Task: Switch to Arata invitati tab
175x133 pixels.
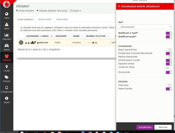Action: pos(45,19)
